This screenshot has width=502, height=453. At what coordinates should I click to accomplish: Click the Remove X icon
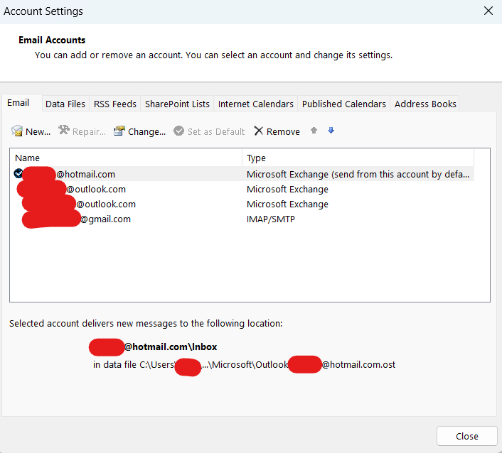[x=258, y=131]
